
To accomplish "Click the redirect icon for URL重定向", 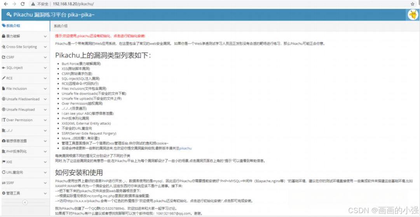I will [4, 172].
